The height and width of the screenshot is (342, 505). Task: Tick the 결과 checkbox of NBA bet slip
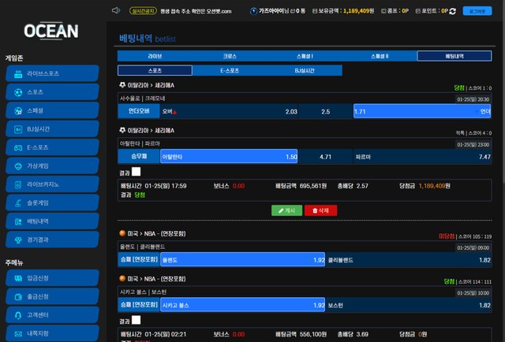[136, 321]
